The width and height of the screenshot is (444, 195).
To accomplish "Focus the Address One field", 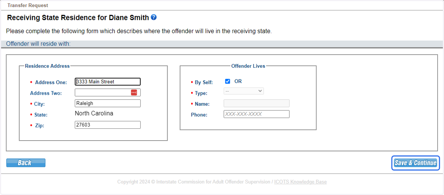I will tap(108, 82).
